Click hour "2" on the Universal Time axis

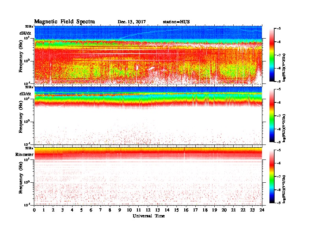point(53,210)
